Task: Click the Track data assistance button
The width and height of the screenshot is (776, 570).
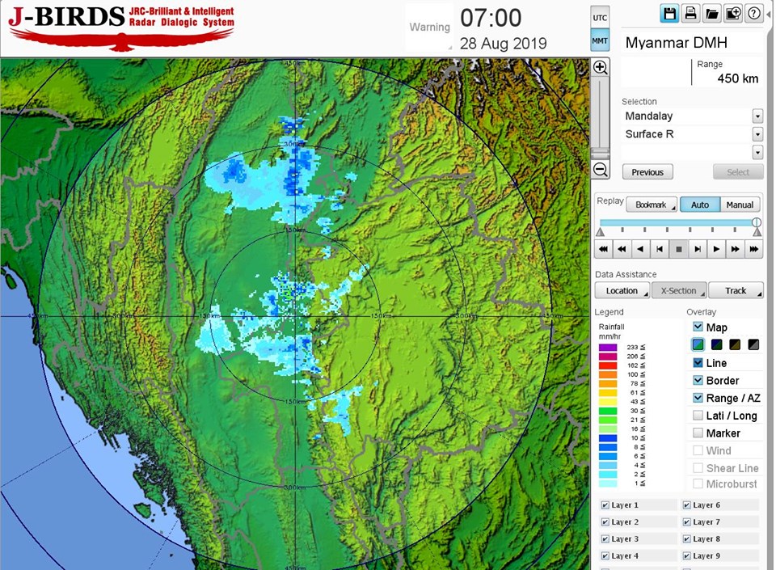Action: [x=736, y=290]
